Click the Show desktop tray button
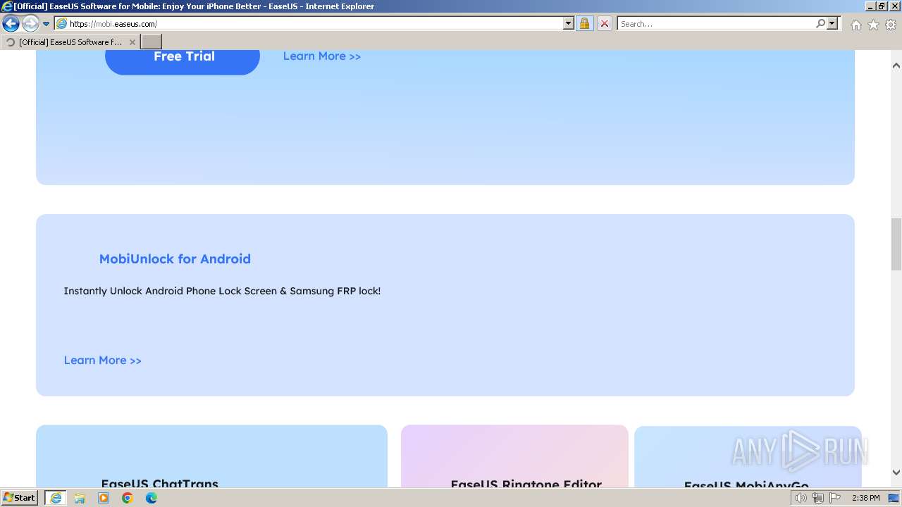 (894, 498)
